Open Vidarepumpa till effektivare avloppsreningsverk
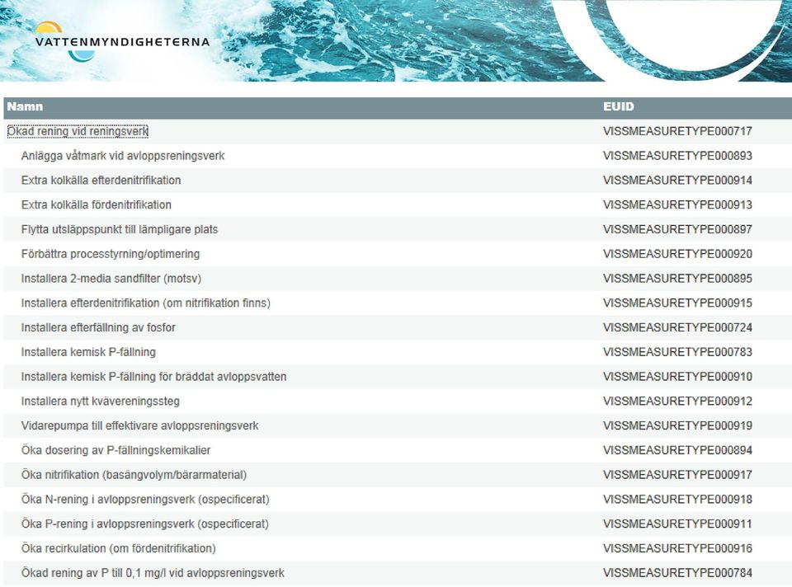Viewport: 792px width, 587px height. pyautogui.click(x=139, y=426)
